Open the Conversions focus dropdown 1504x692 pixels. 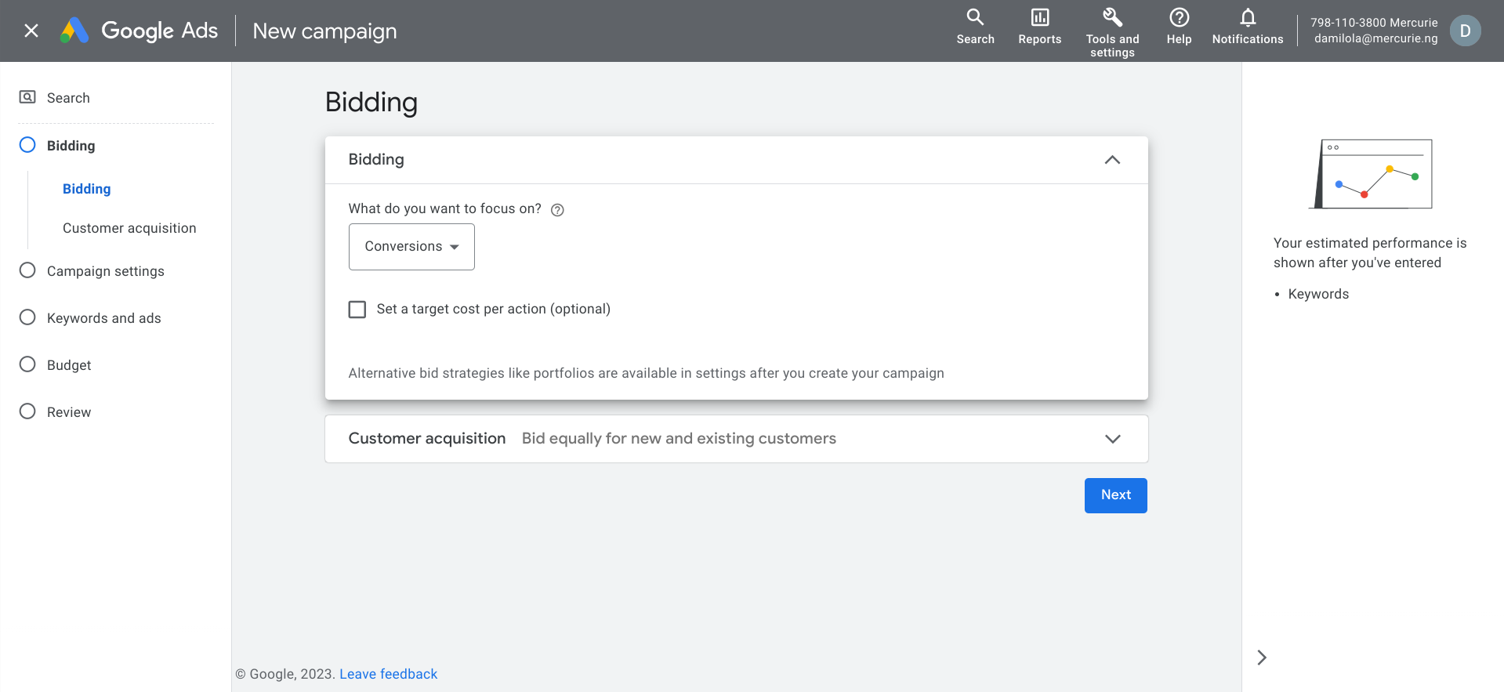tap(411, 247)
